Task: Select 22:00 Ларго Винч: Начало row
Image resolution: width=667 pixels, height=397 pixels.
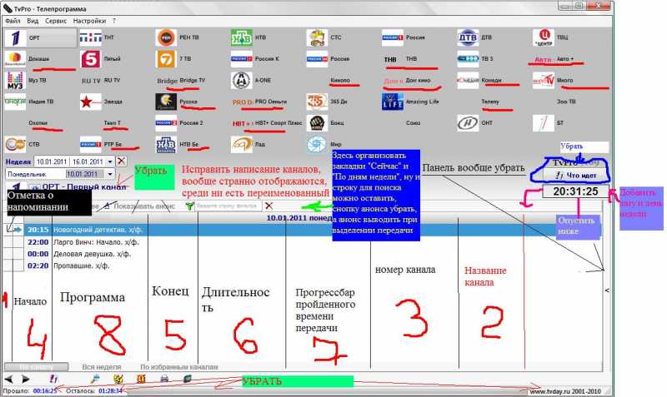Action: tap(303, 242)
